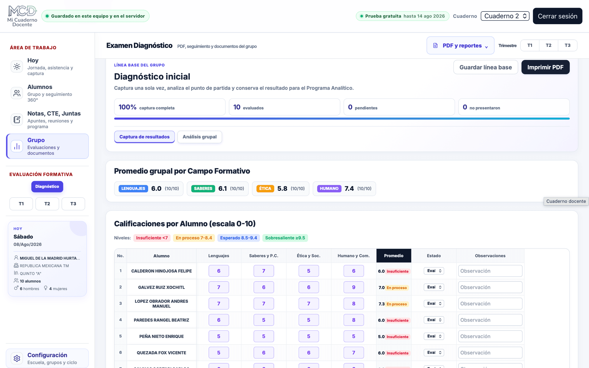589x368 pixels.
Task: Click the Esperado 8.5-9.4 legend chip
Action: (239, 238)
